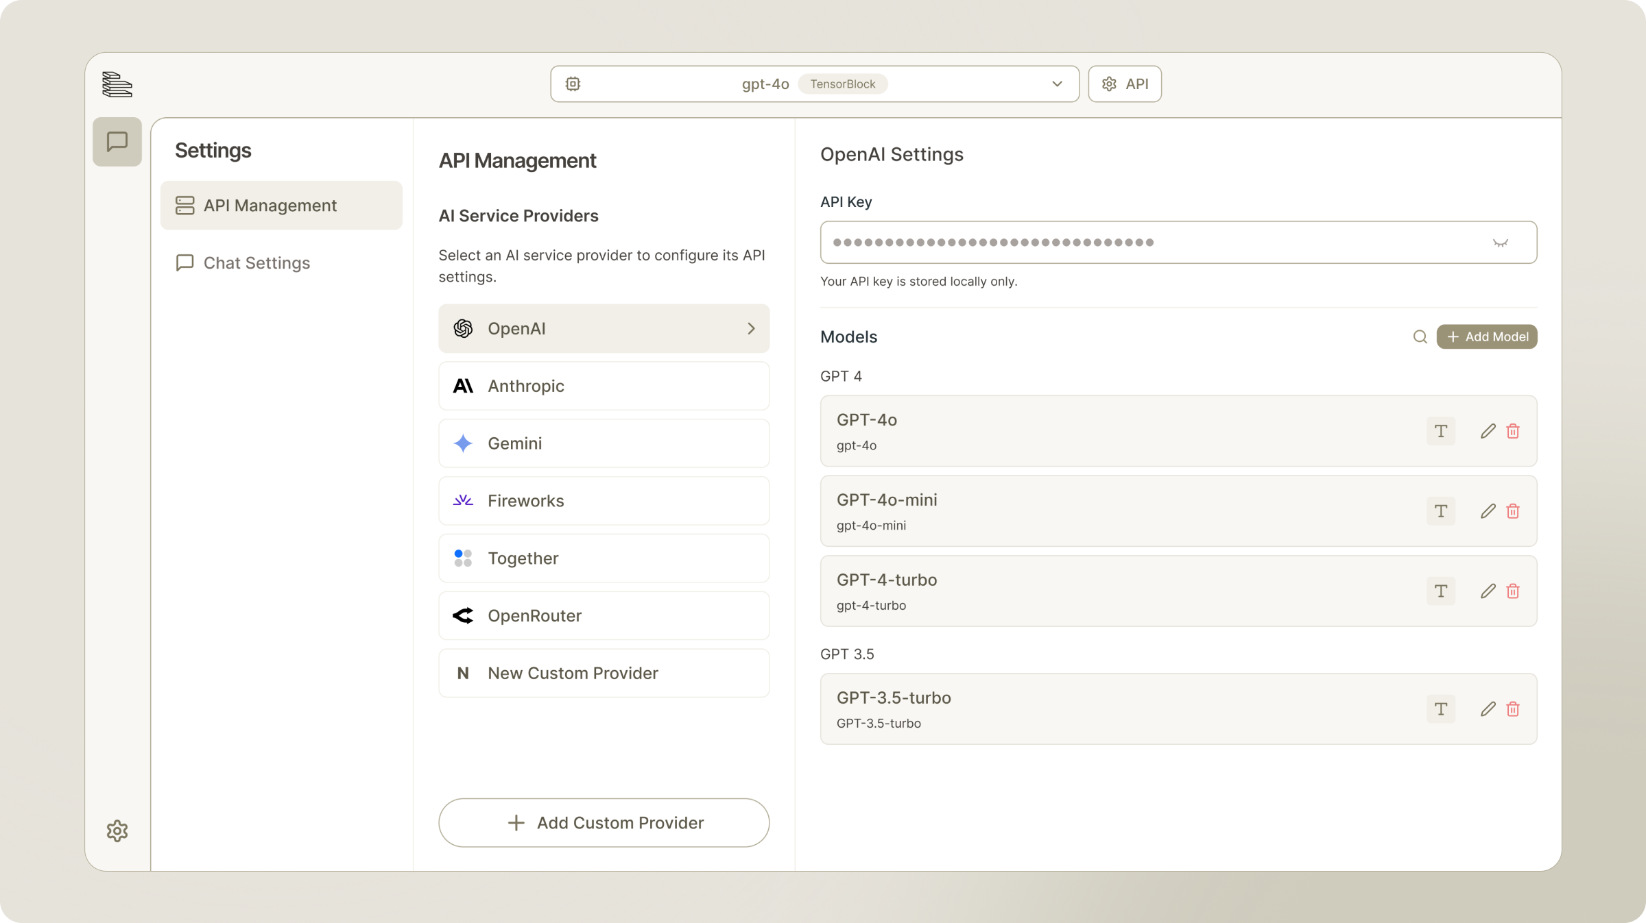Click the 'GPT 3.5' group label
Image resolution: width=1646 pixels, height=923 pixels.
click(847, 654)
